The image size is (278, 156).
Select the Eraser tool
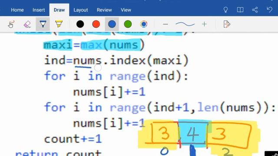pyautogui.click(x=27, y=24)
